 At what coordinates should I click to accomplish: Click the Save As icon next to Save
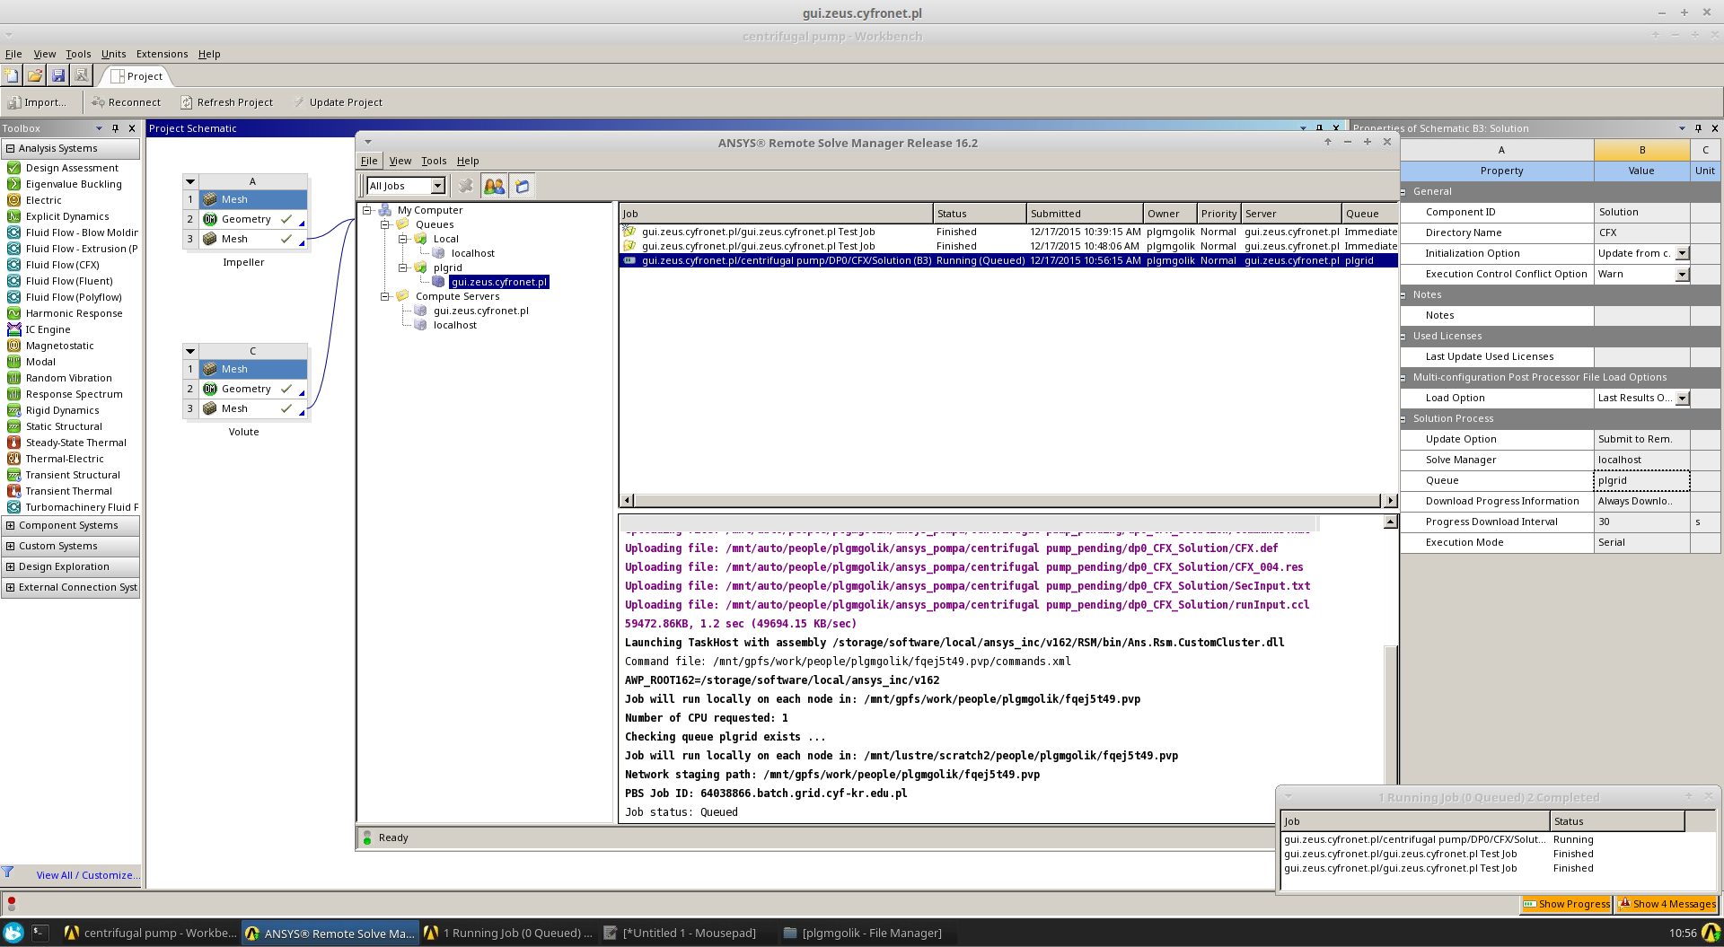click(81, 75)
